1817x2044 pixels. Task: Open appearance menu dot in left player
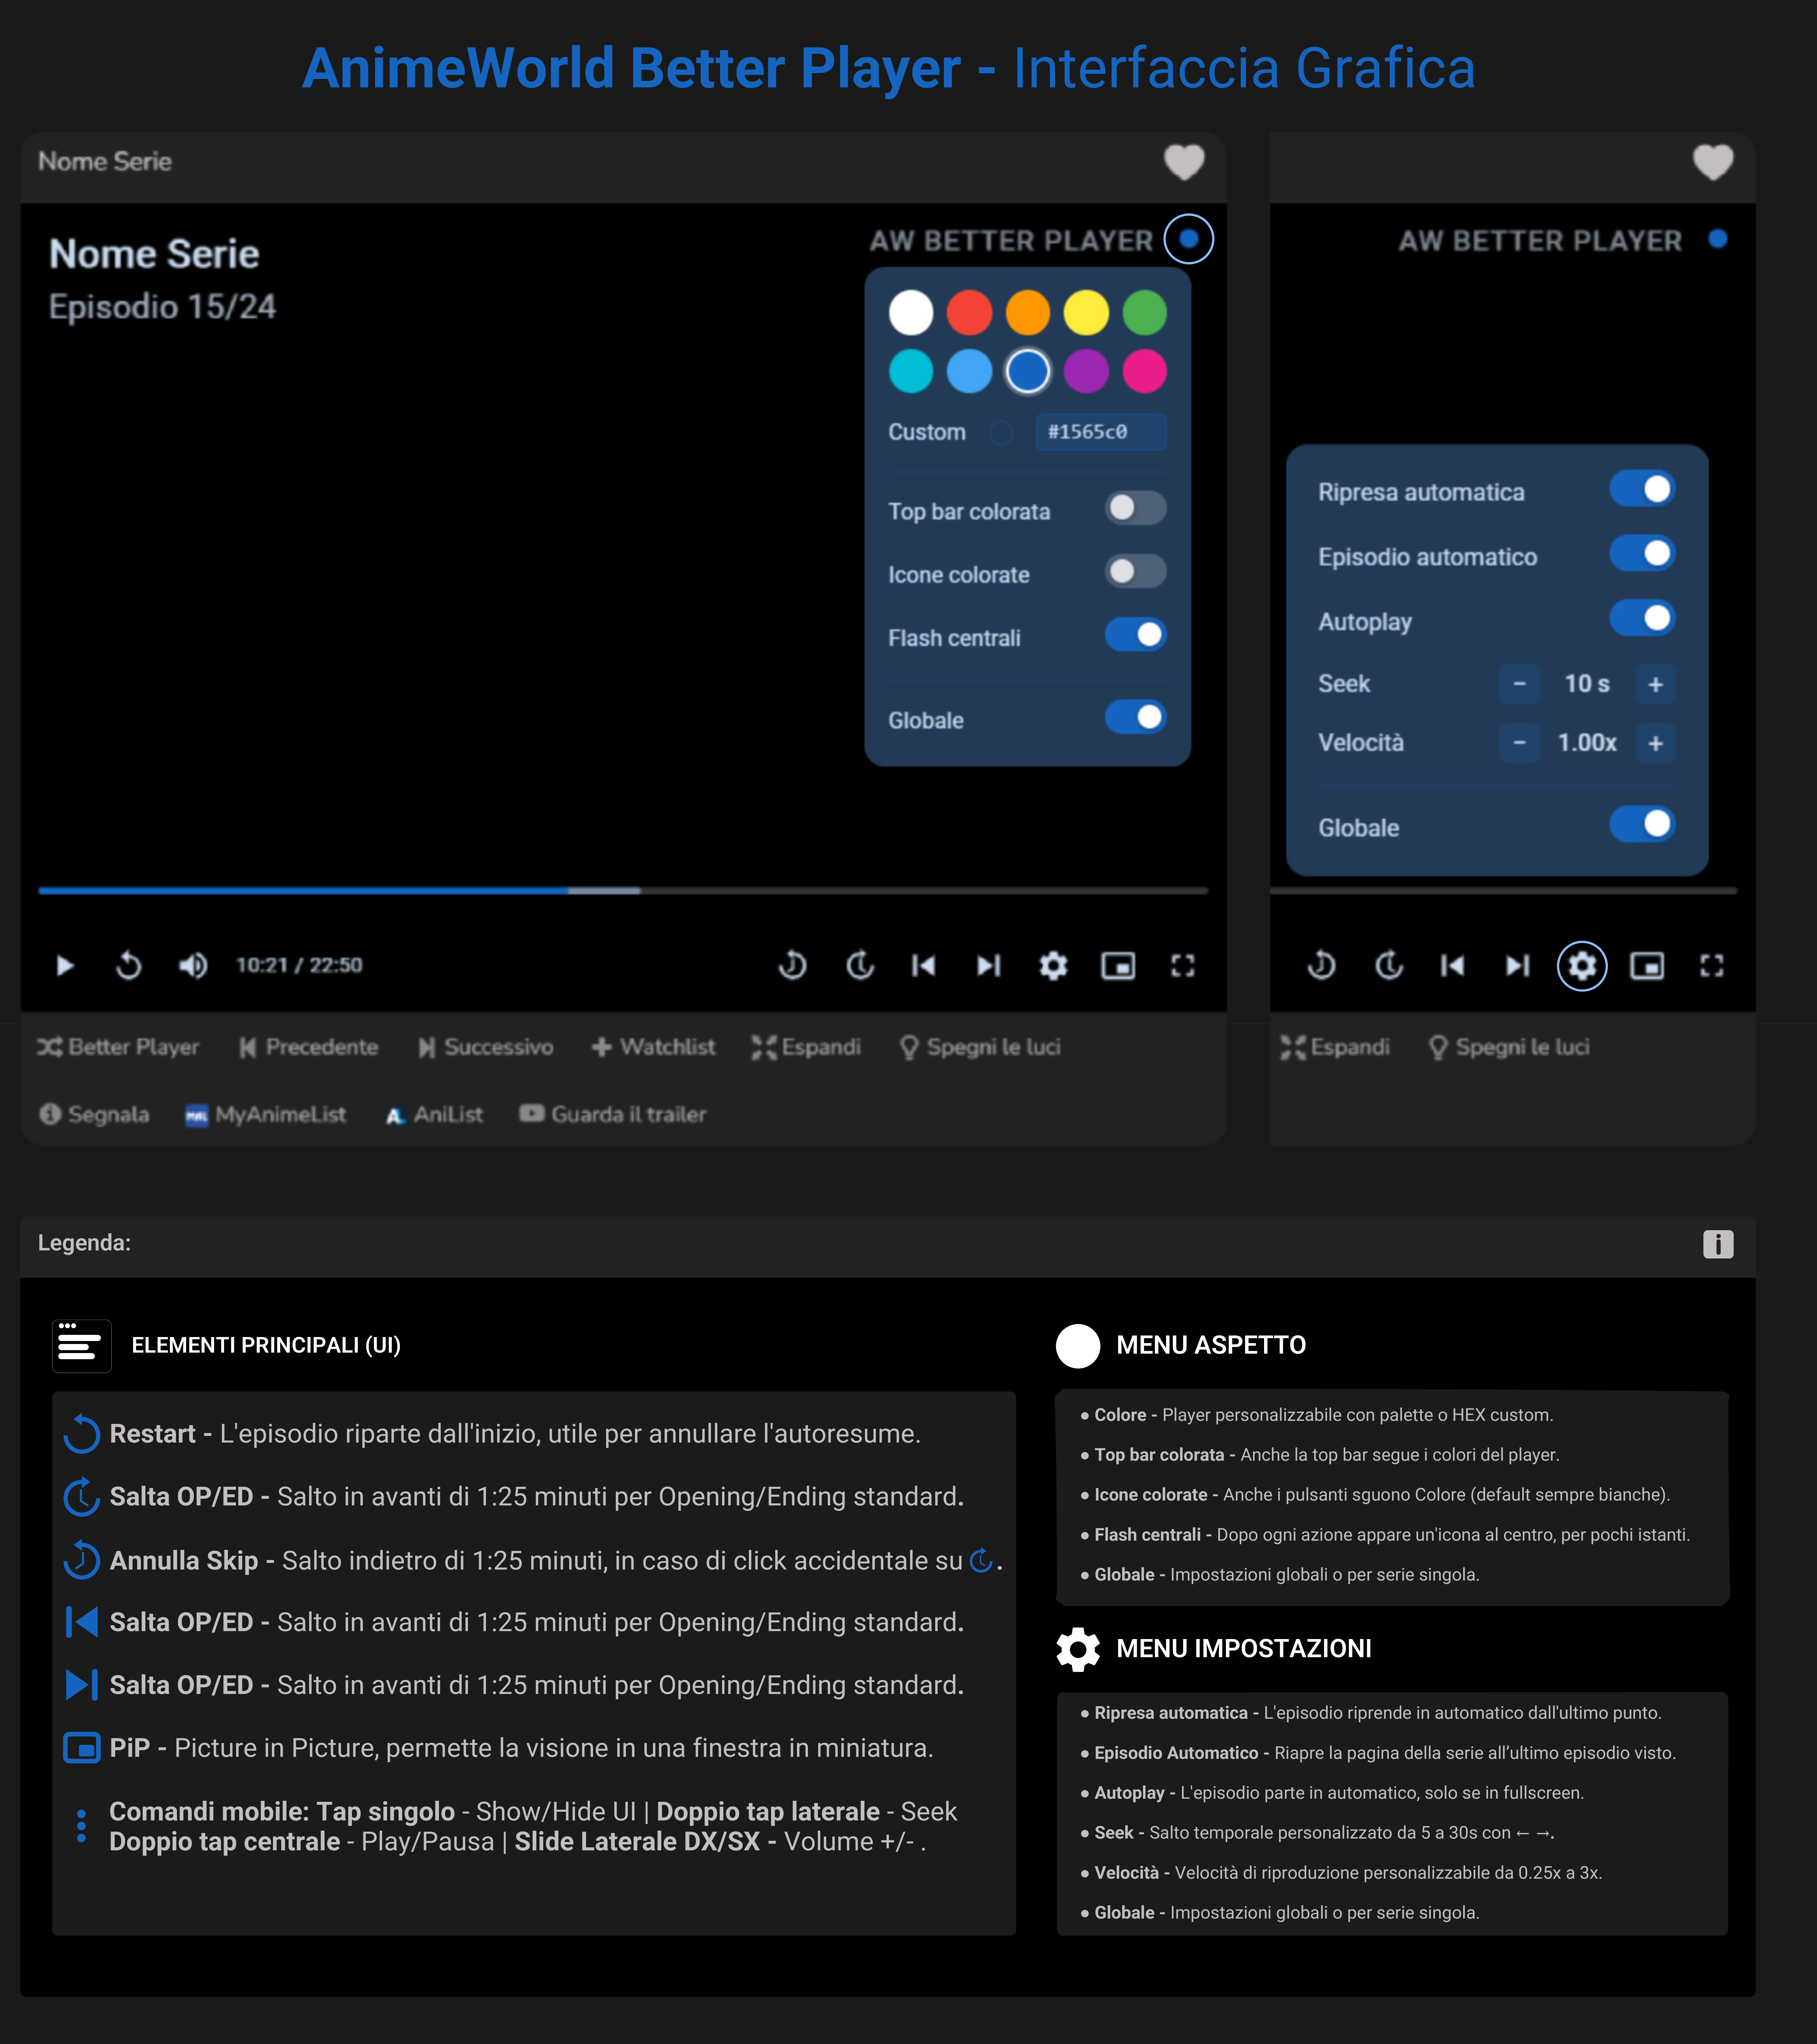click(1189, 239)
